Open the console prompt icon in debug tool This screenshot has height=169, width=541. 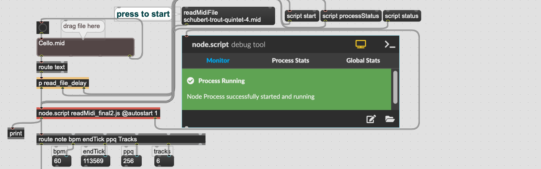pyautogui.click(x=390, y=44)
